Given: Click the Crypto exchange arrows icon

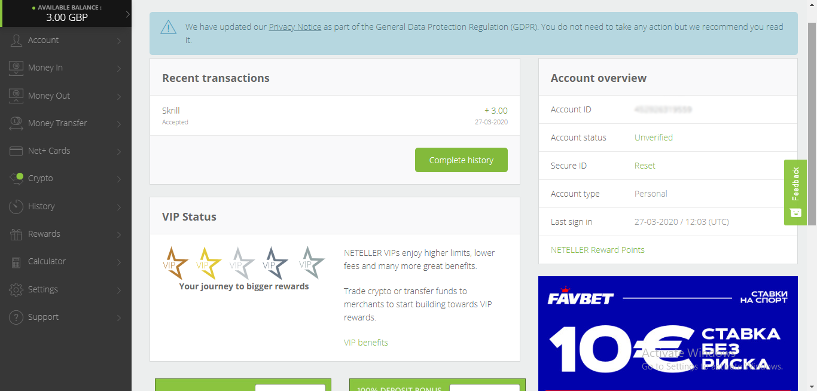Looking at the screenshot, I should click(x=16, y=178).
